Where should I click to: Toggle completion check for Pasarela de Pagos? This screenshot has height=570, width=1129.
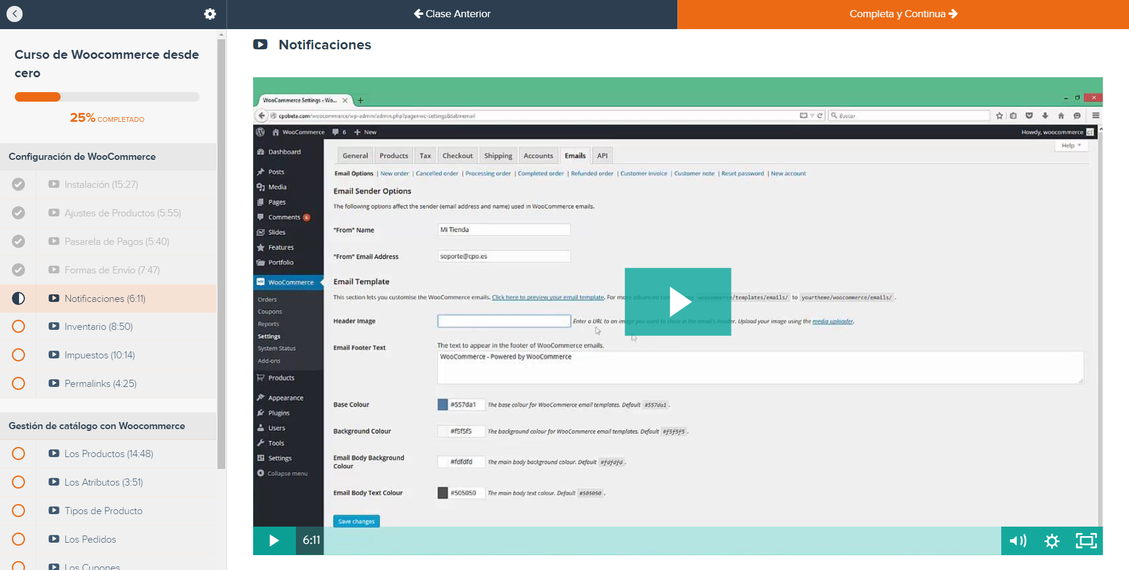click(x=18, y=241)
